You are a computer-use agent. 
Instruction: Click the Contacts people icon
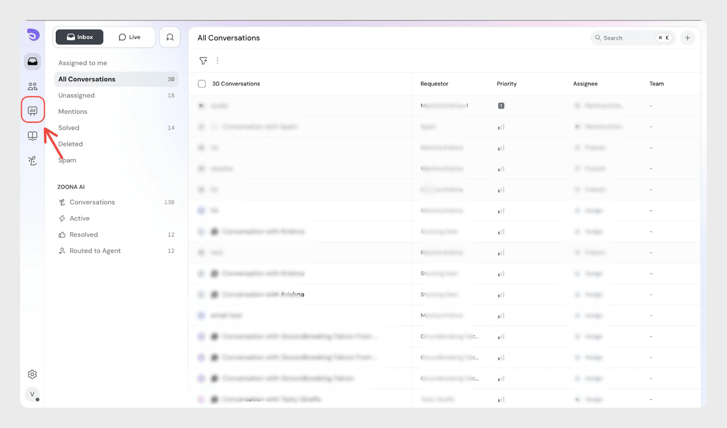tap(33, 86)
